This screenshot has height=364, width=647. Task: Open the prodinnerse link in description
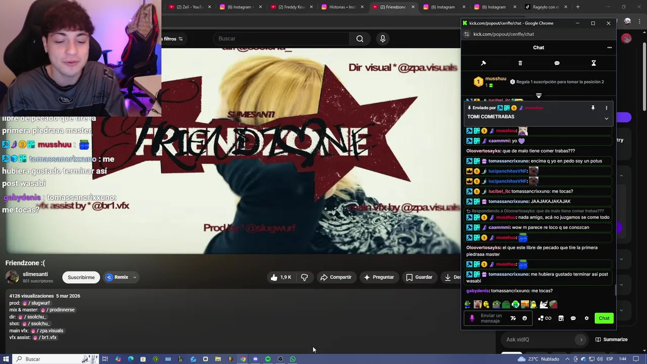tap(58, 310)
